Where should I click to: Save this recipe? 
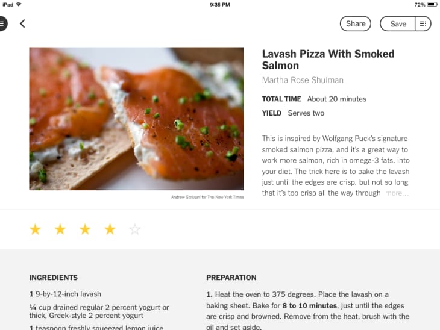pyautogui.click(x=398, y=23)
